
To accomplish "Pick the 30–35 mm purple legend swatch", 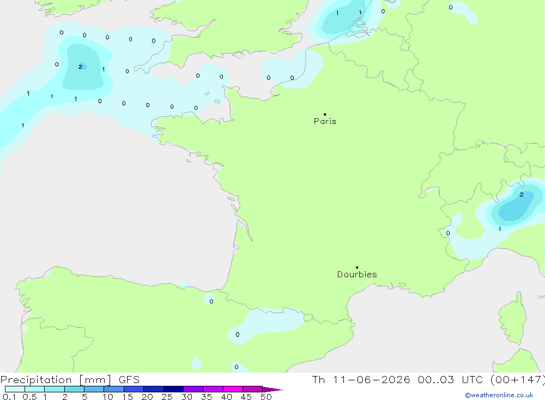I will pyautogui.click(x=193, y=389).
